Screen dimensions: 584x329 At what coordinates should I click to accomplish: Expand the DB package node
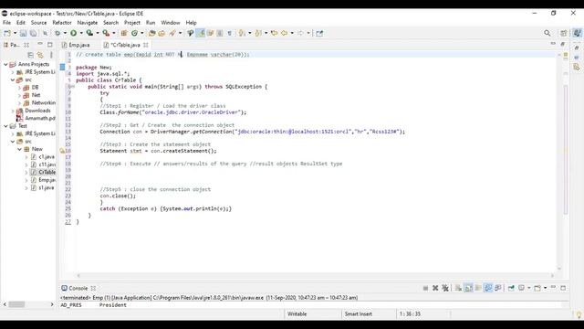pos(19,88)
